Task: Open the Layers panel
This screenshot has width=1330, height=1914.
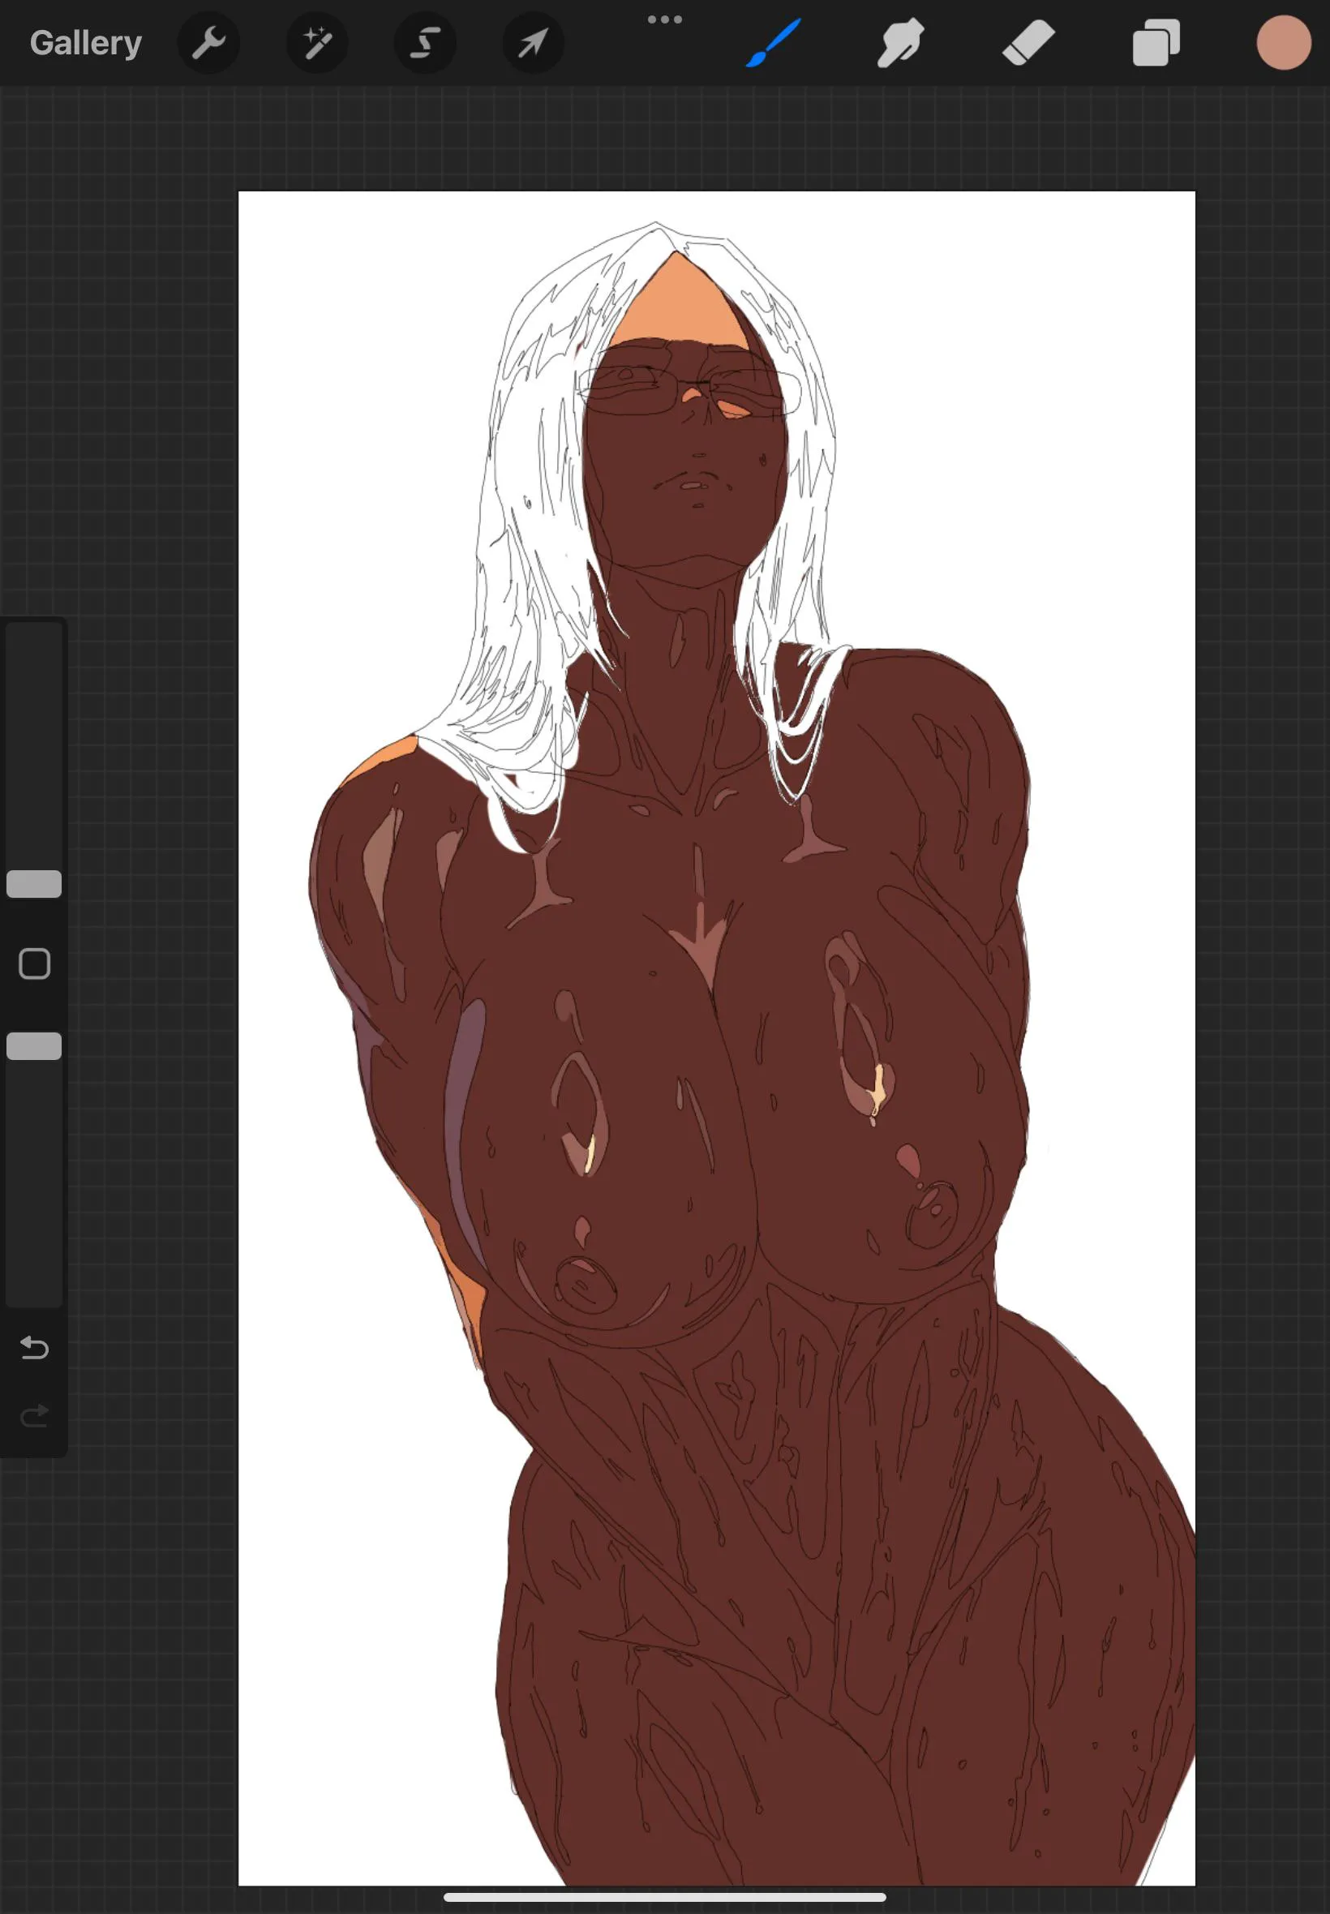Action: [x=1156, y=41]
